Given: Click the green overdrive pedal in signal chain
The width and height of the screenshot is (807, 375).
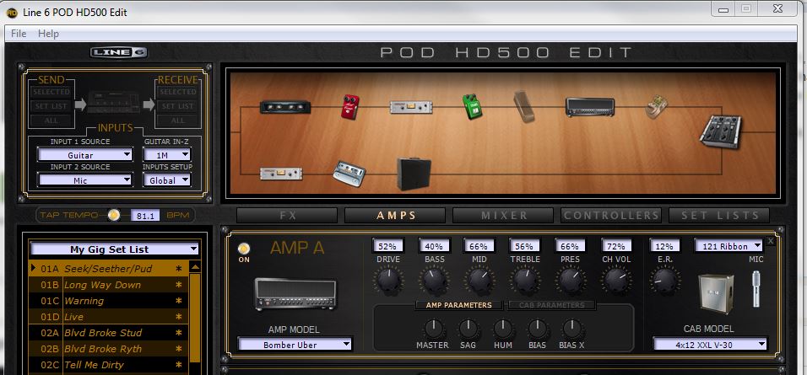Looking at the screenshot, I should 470,107.
